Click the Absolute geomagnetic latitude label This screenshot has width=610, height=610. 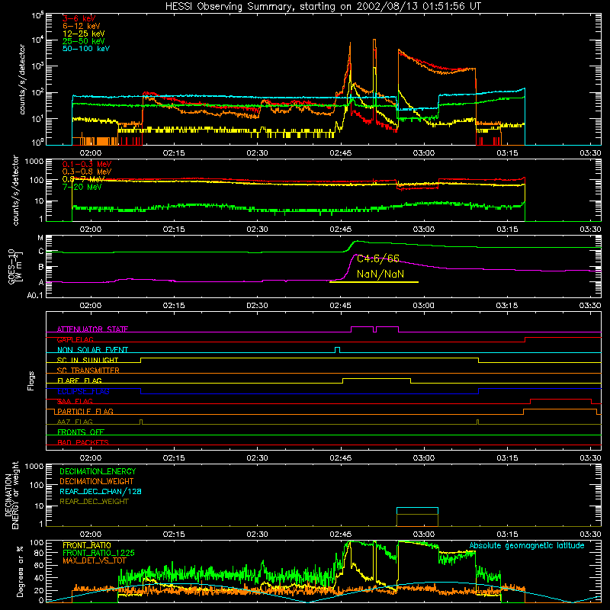[527, 546]
